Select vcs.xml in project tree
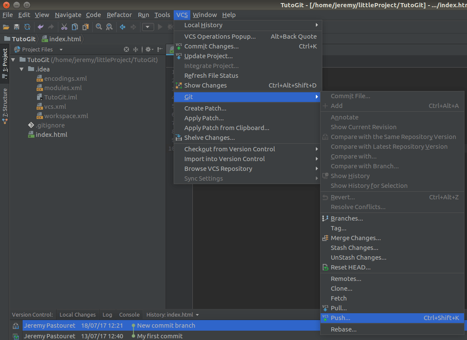 [x=51, y=107]
